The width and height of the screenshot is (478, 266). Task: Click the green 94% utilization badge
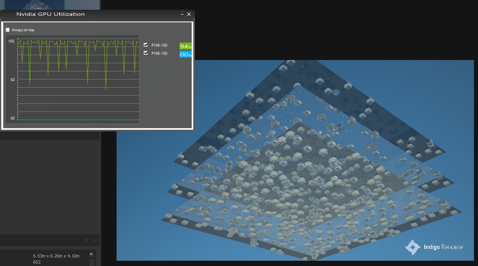click(x=185, y=46)
